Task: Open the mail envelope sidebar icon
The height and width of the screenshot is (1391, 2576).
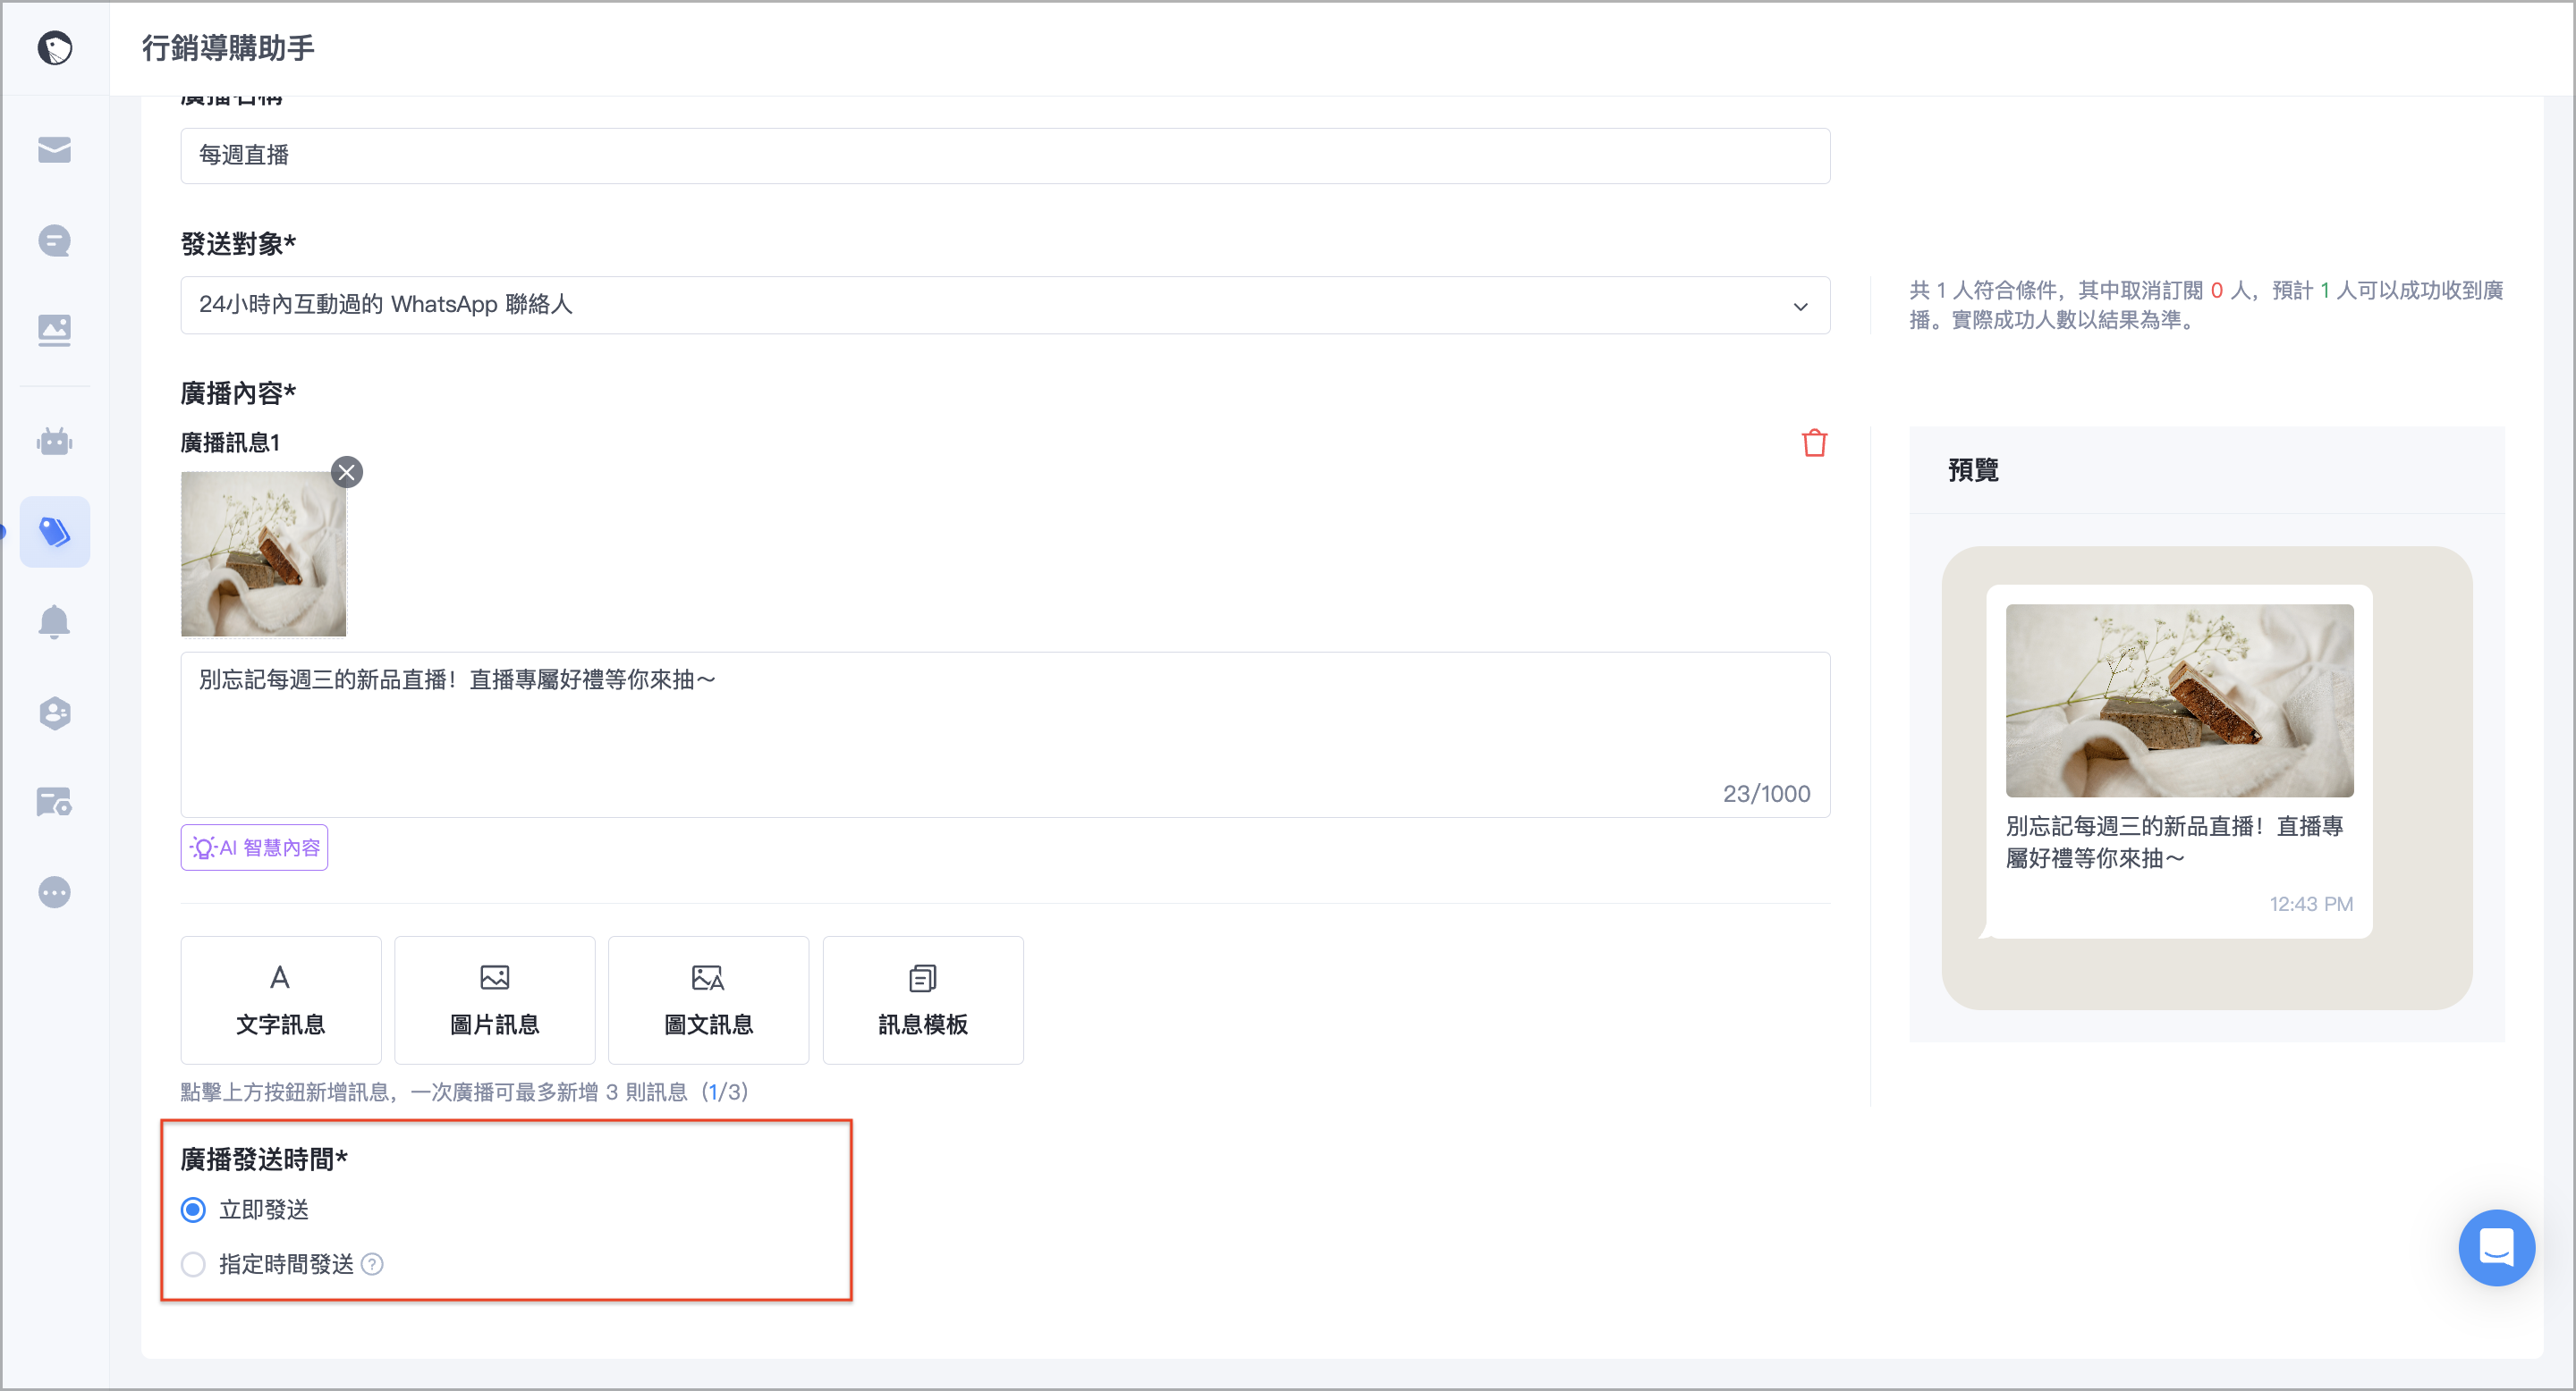Action: 54,150
